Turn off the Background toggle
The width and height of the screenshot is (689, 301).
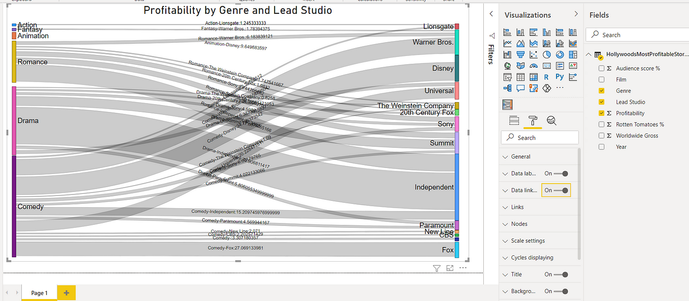(x=561, y=291)
